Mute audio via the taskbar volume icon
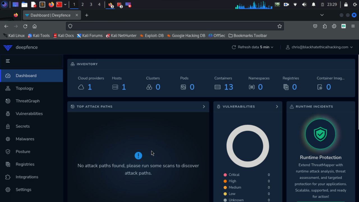 [304, 4]
